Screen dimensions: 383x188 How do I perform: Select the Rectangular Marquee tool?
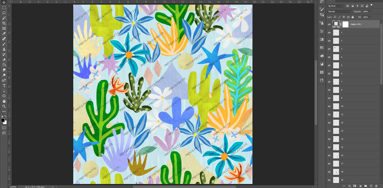[x=4, y=8]
